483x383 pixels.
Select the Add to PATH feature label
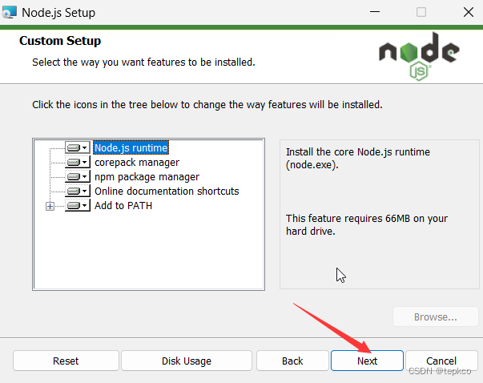tap(123, 206)
